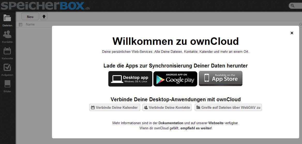Screen dimensions: 302x144
Task: Click the contacts icon in Verbinde Deine Kontakte
Action: pyautogui.click(x=146, y=107)
